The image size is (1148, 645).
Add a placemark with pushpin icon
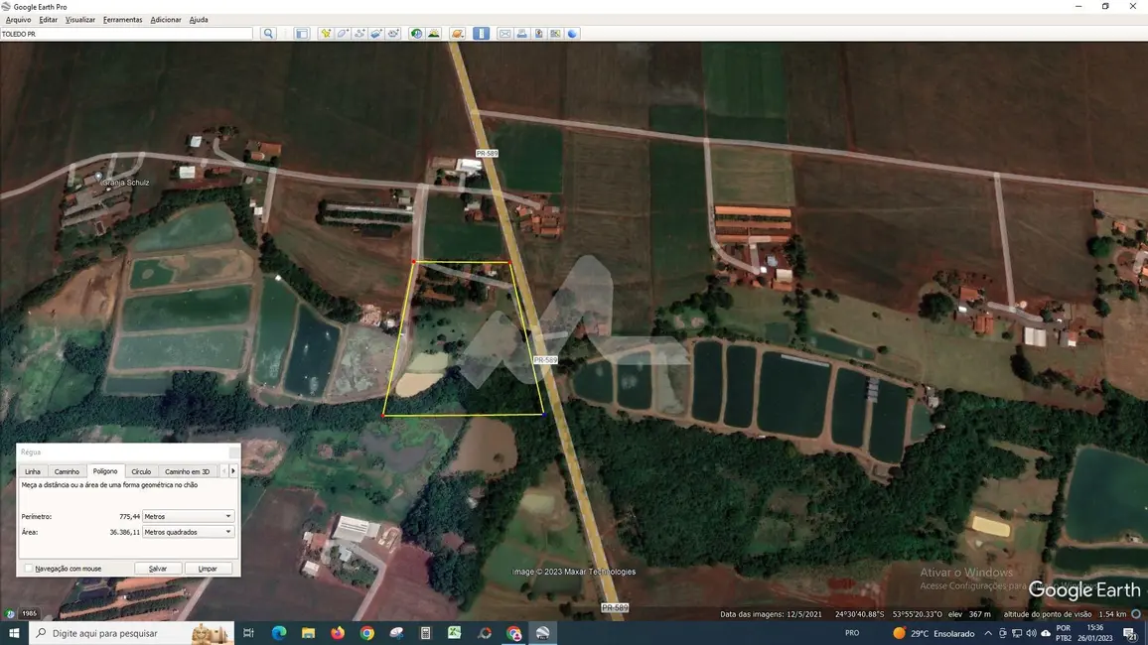pos(325,34)
